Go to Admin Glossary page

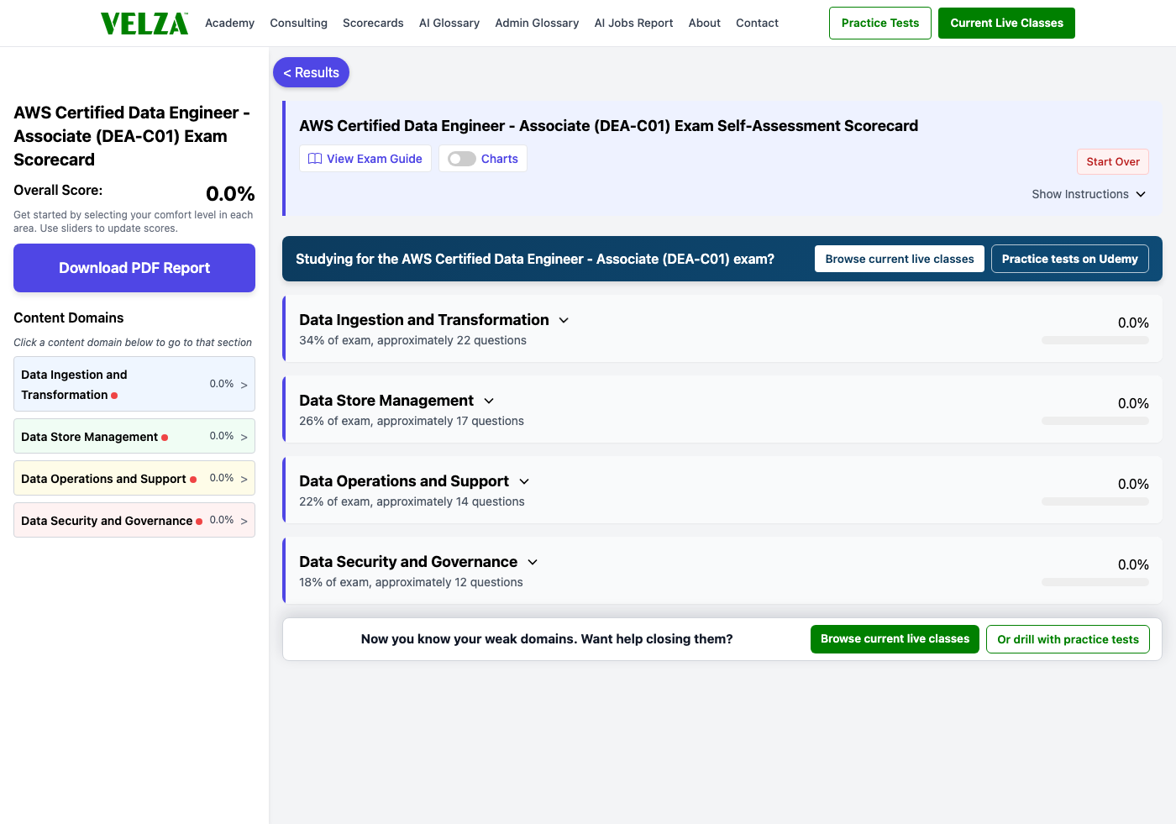click(537, 23)
